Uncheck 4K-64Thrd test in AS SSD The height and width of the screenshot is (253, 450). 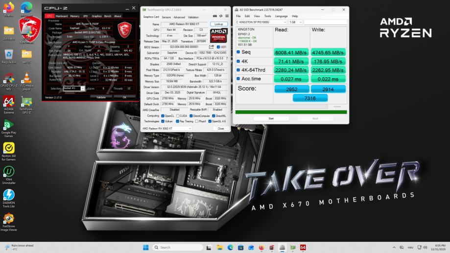coord(238,69)
